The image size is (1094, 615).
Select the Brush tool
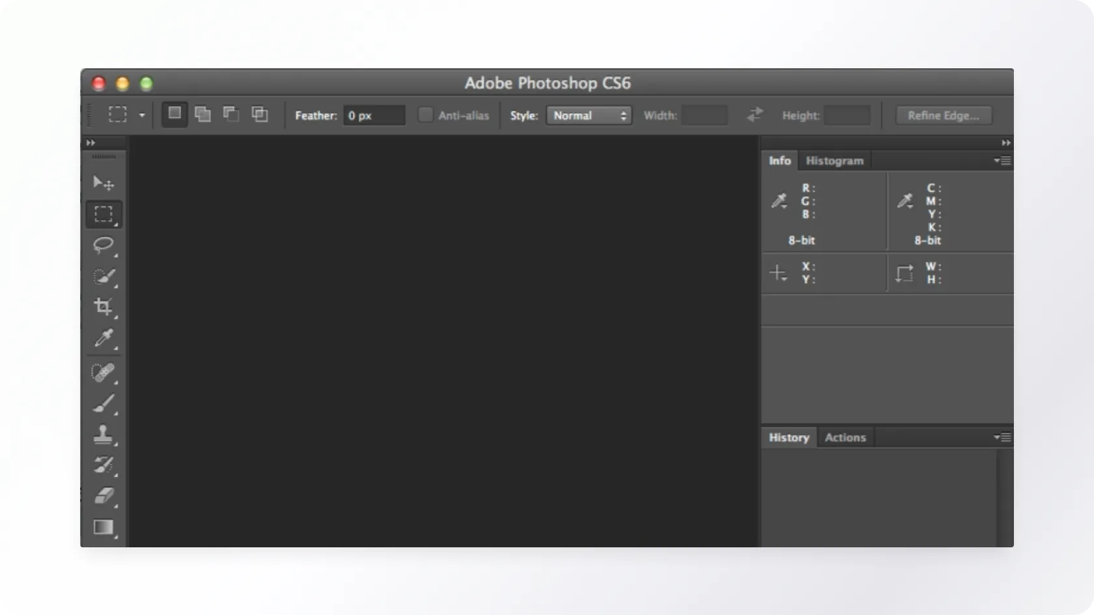(104, 404)
